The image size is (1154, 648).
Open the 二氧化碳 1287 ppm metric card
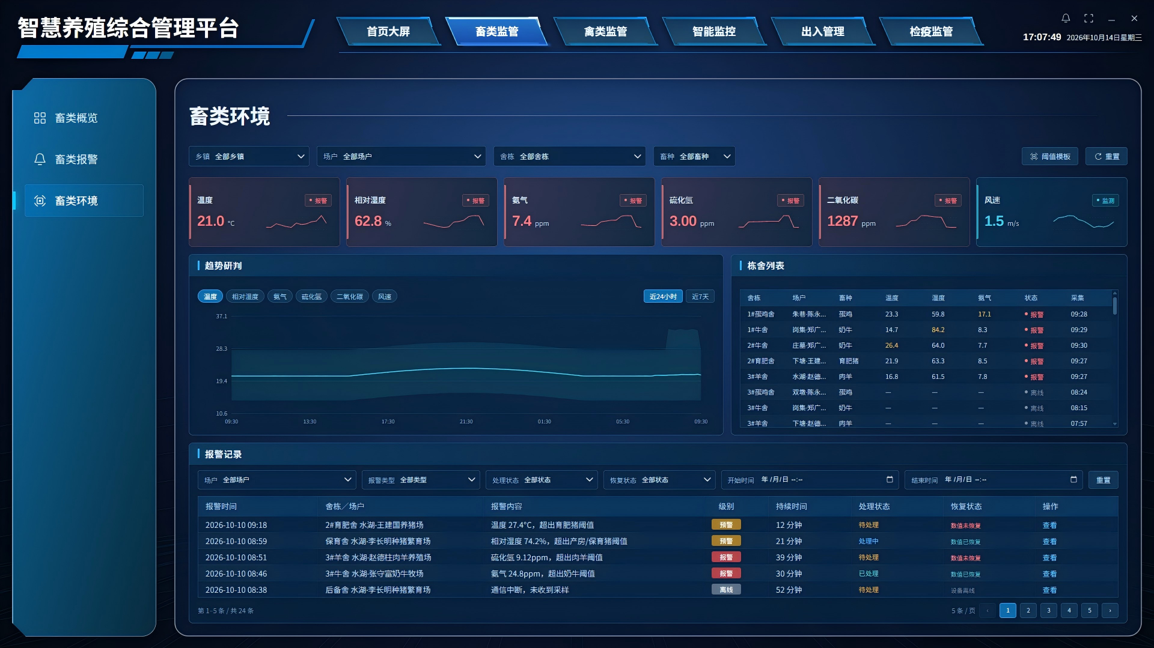(894, 211)
